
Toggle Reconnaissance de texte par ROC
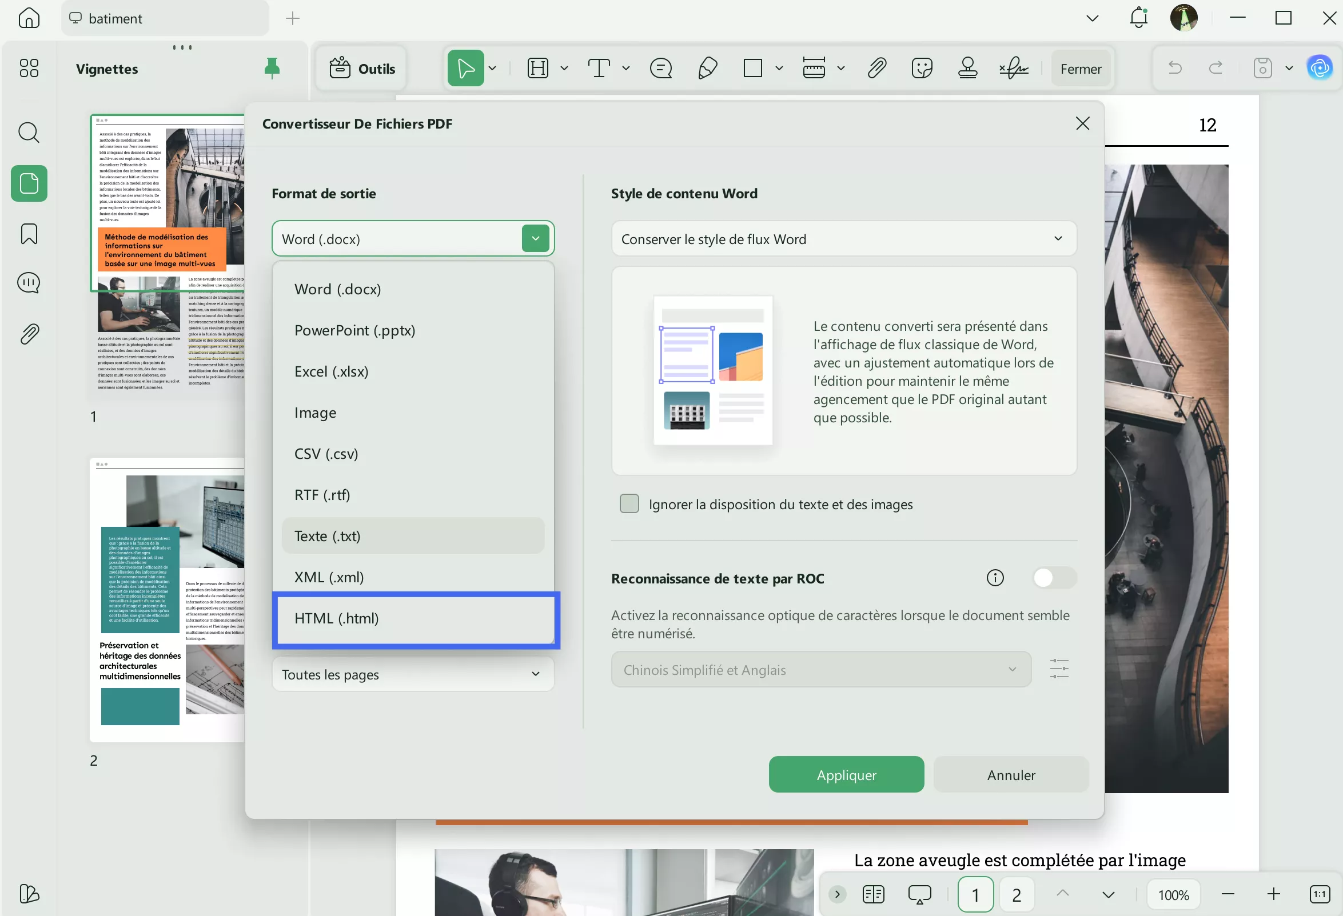(1053, 578)
